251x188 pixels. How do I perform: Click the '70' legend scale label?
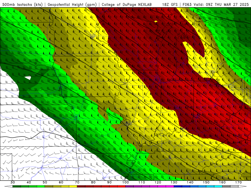(77, 182)
